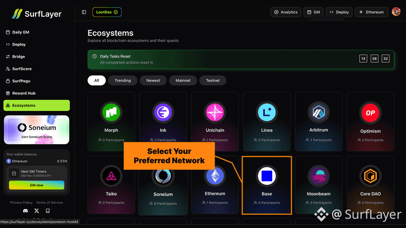406x228 pixels.
Task: Click the Optimism OP icon
Action: [370, 113]
